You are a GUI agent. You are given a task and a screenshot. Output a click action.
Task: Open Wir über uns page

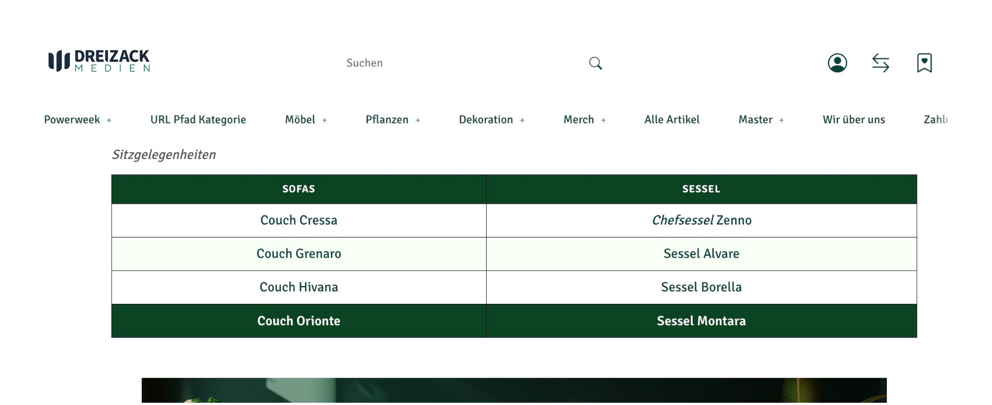point(854,119)
